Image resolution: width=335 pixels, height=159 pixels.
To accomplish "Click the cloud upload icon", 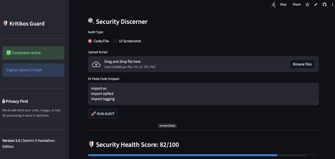I will pyautogui.click(x=96, y=64).
